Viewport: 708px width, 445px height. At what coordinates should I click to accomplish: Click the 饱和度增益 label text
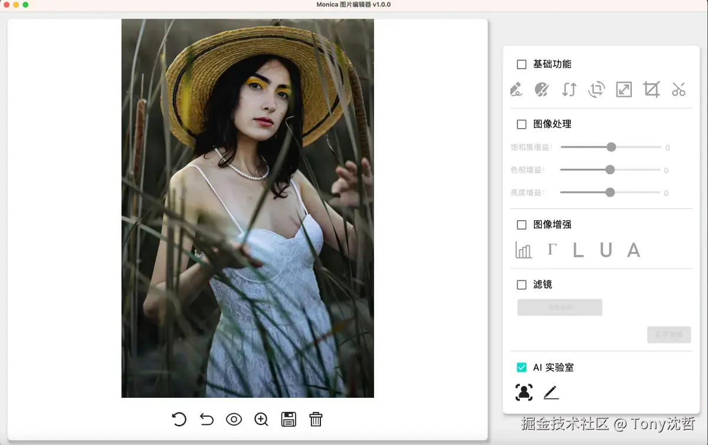tap(532, 147)
